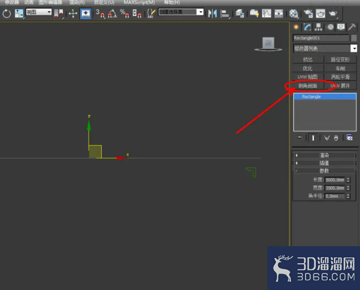This screenshot has width=360, height=290.
Task: Click the Graphite modeling tools ribbon icon
Action: 254,14
